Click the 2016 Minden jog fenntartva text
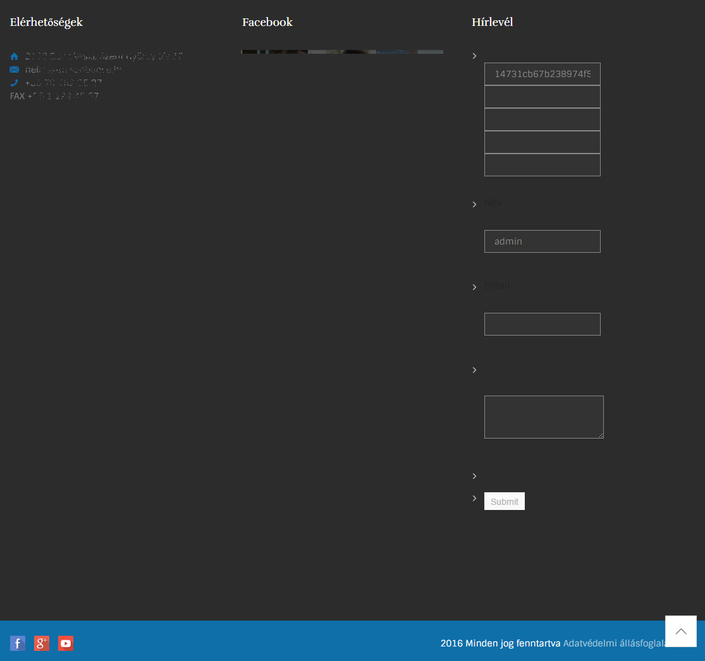The height and width of the screenshot is (661, 705). coord(500,643)
